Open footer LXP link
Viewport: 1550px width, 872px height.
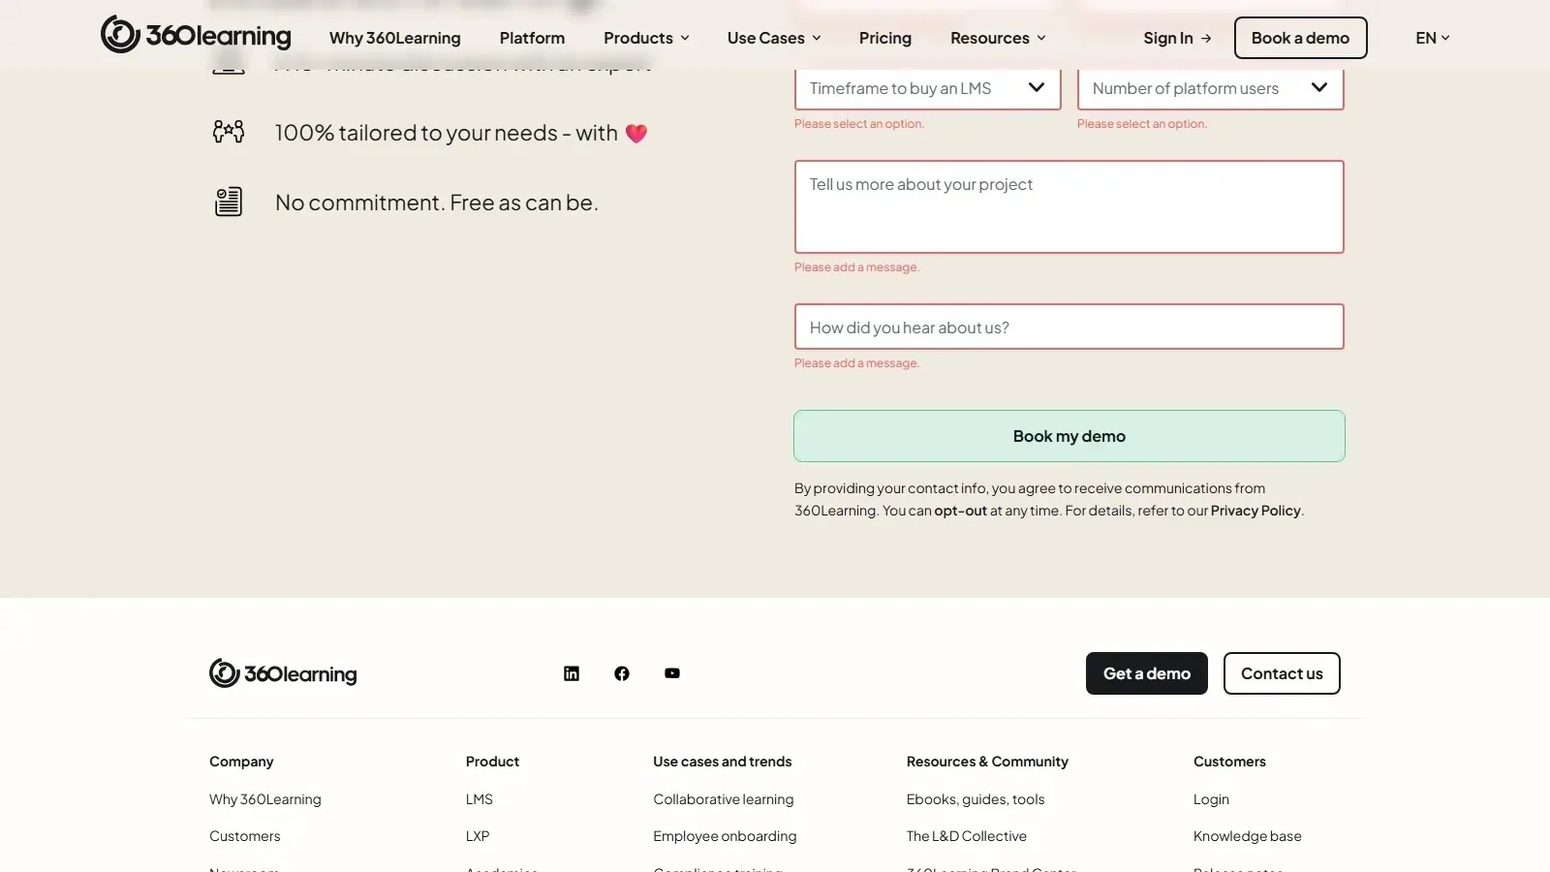[478, 836]
